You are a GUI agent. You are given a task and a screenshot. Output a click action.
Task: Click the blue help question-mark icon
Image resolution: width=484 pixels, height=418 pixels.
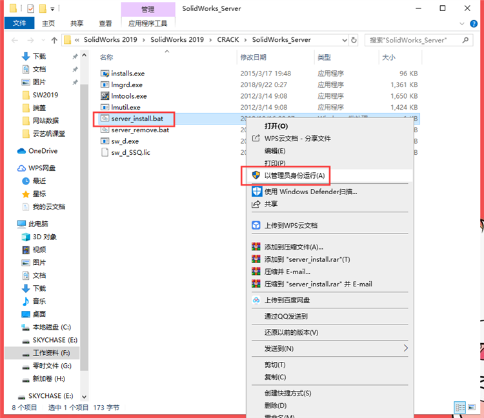click(474, 24)
